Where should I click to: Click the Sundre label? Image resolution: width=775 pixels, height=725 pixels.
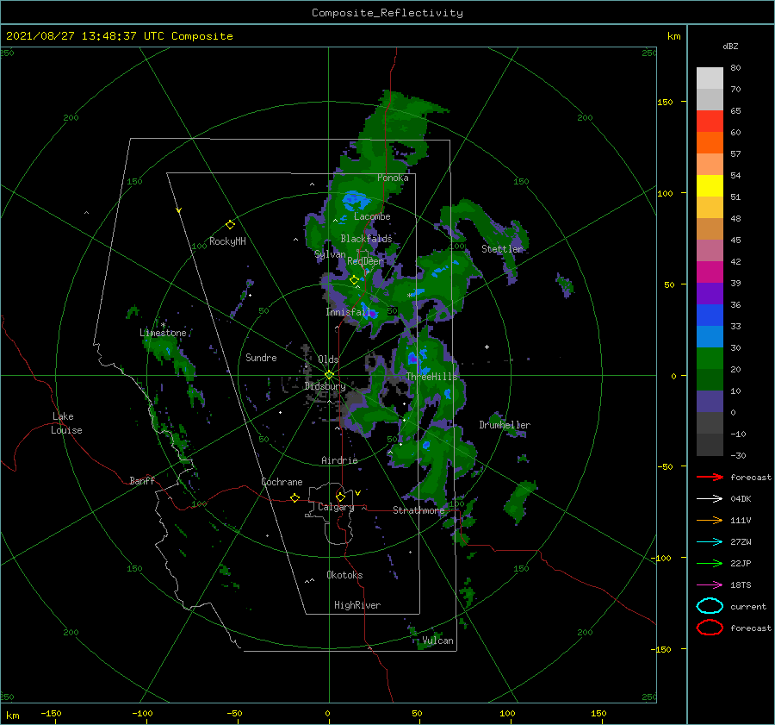[x=261, y=357]
